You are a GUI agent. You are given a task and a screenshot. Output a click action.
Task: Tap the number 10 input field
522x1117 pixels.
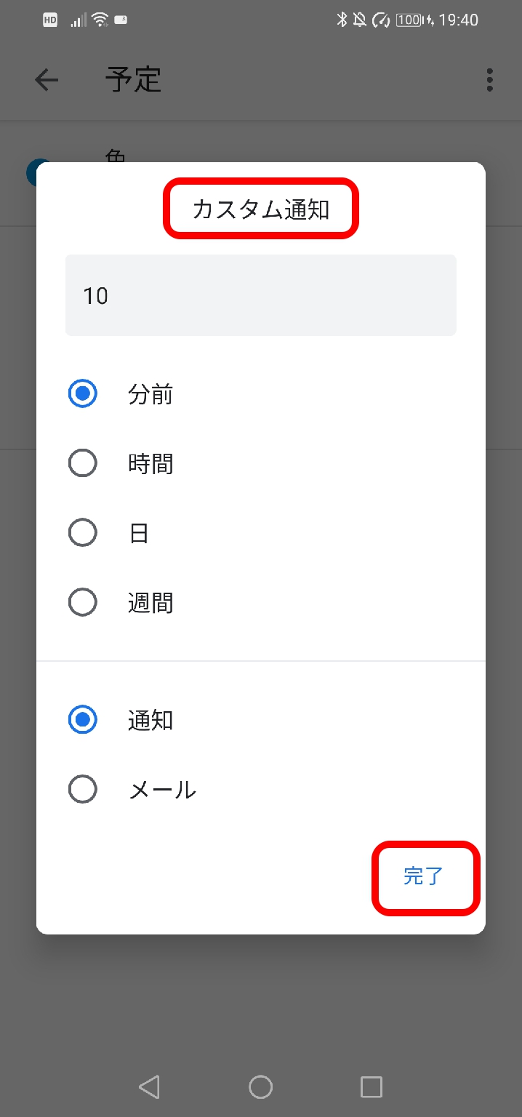(261, 295)
